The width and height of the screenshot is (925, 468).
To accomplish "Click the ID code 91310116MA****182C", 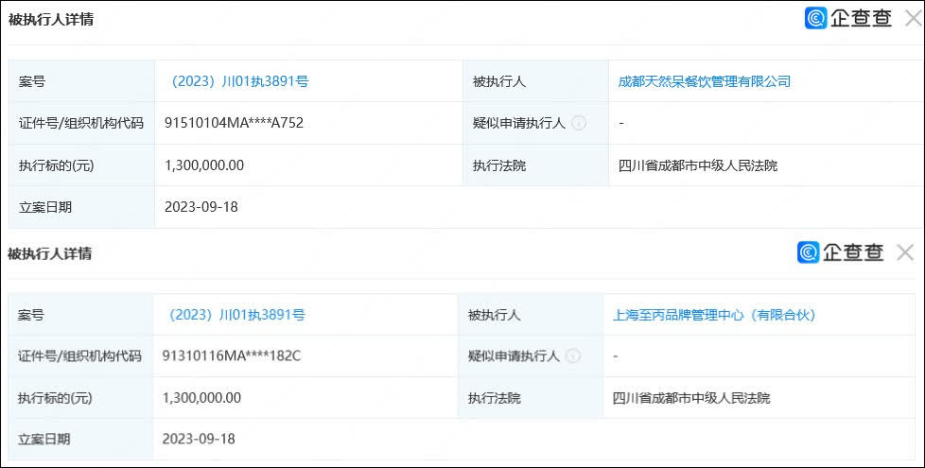I will [x=232, y=356].
